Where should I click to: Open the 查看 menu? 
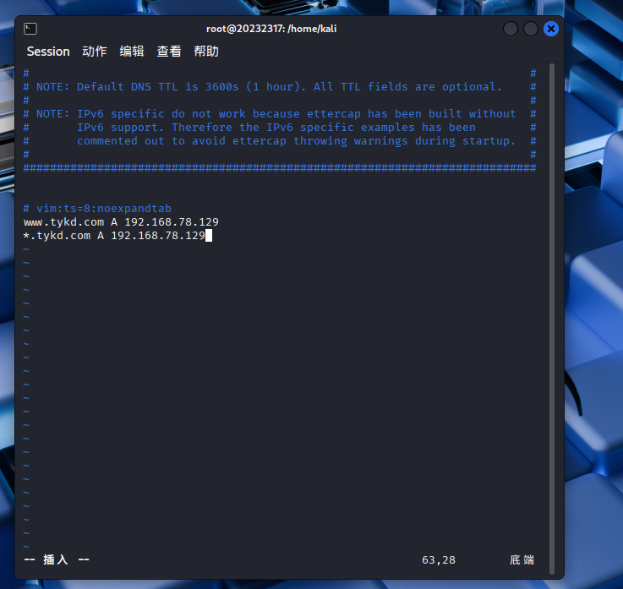[169, 52]
